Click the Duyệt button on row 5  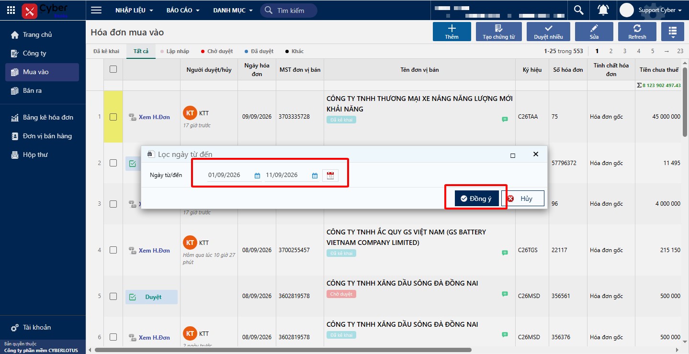tap(151, 297)
